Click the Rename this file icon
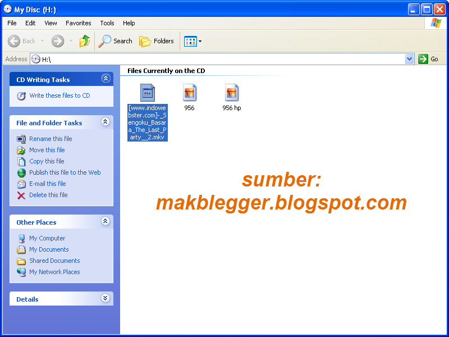Screen dimensions: 449x337 pos(21,139)
